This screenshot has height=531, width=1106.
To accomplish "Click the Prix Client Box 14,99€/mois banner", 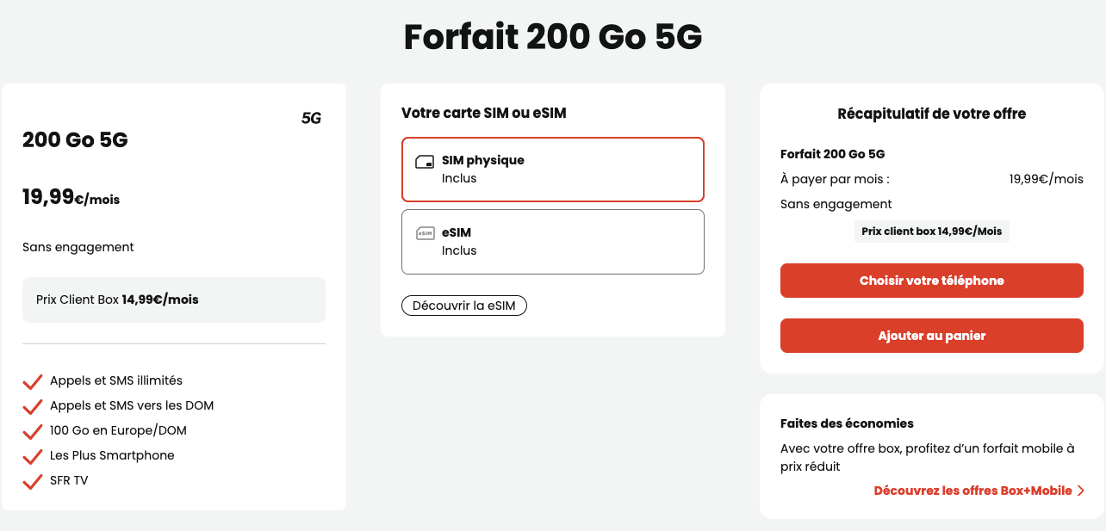I will 173,299.
